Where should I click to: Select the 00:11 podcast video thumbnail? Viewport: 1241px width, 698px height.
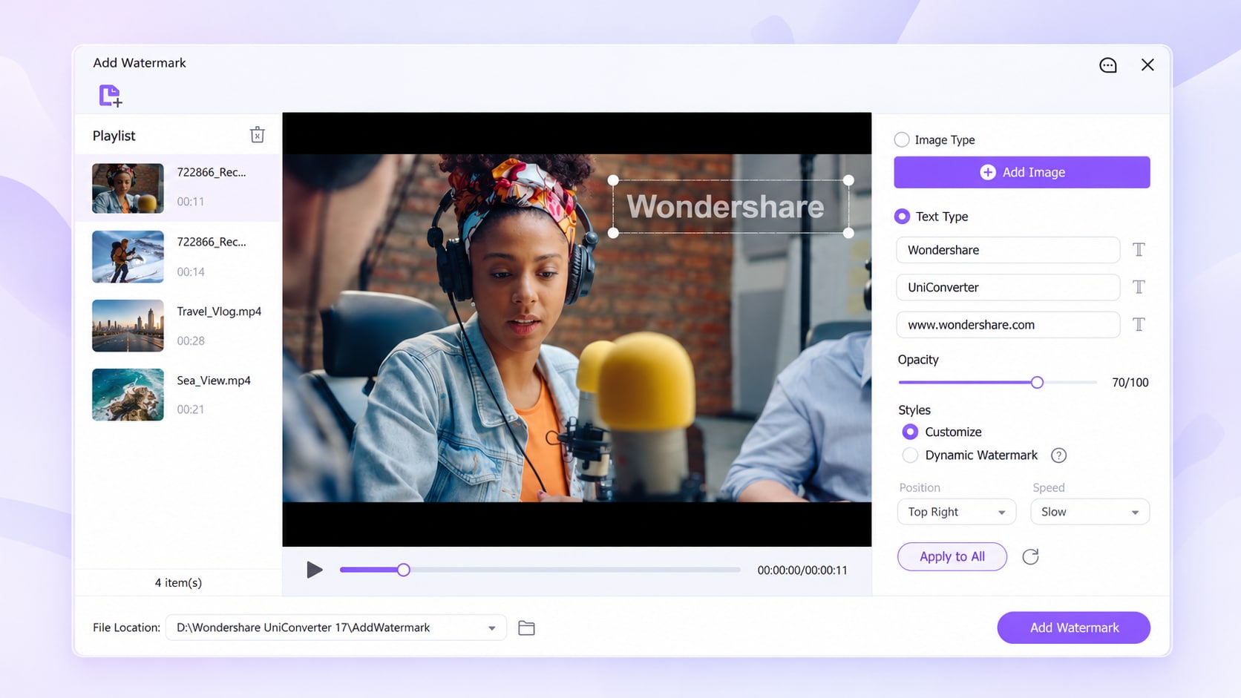click(x=128, y=188)
